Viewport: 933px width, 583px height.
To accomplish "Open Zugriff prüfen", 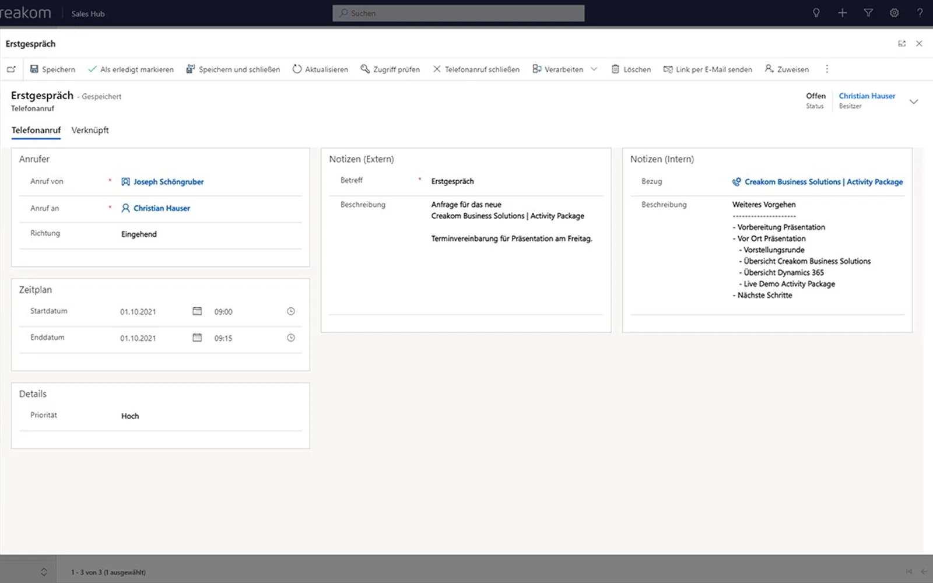I will [x=390, y=69].
